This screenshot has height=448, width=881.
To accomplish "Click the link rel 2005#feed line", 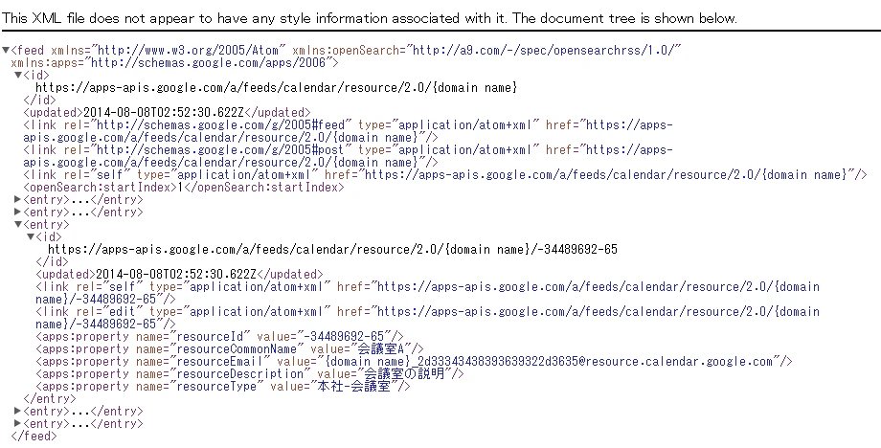I will tap(348, 131).
